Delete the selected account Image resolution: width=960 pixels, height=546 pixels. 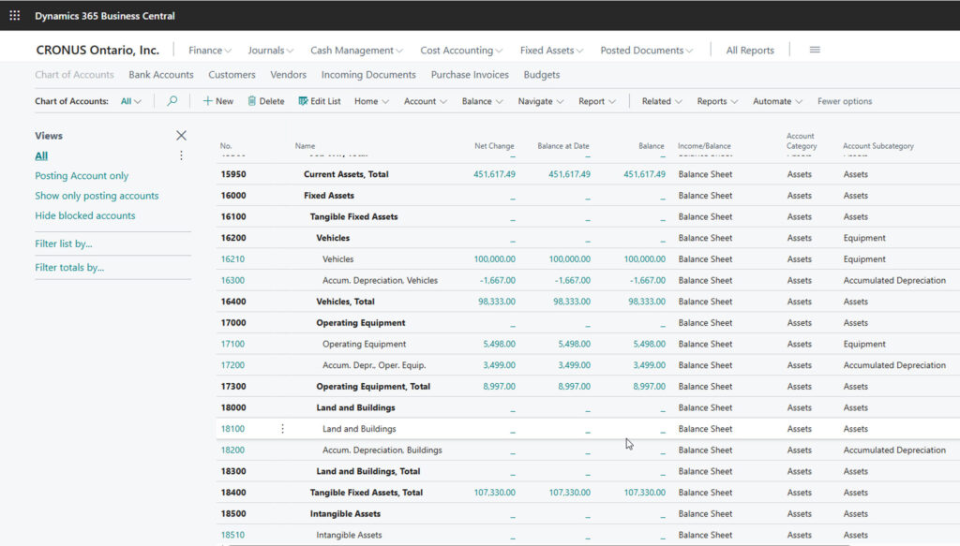pyautogui.click(x=266, y=101)
